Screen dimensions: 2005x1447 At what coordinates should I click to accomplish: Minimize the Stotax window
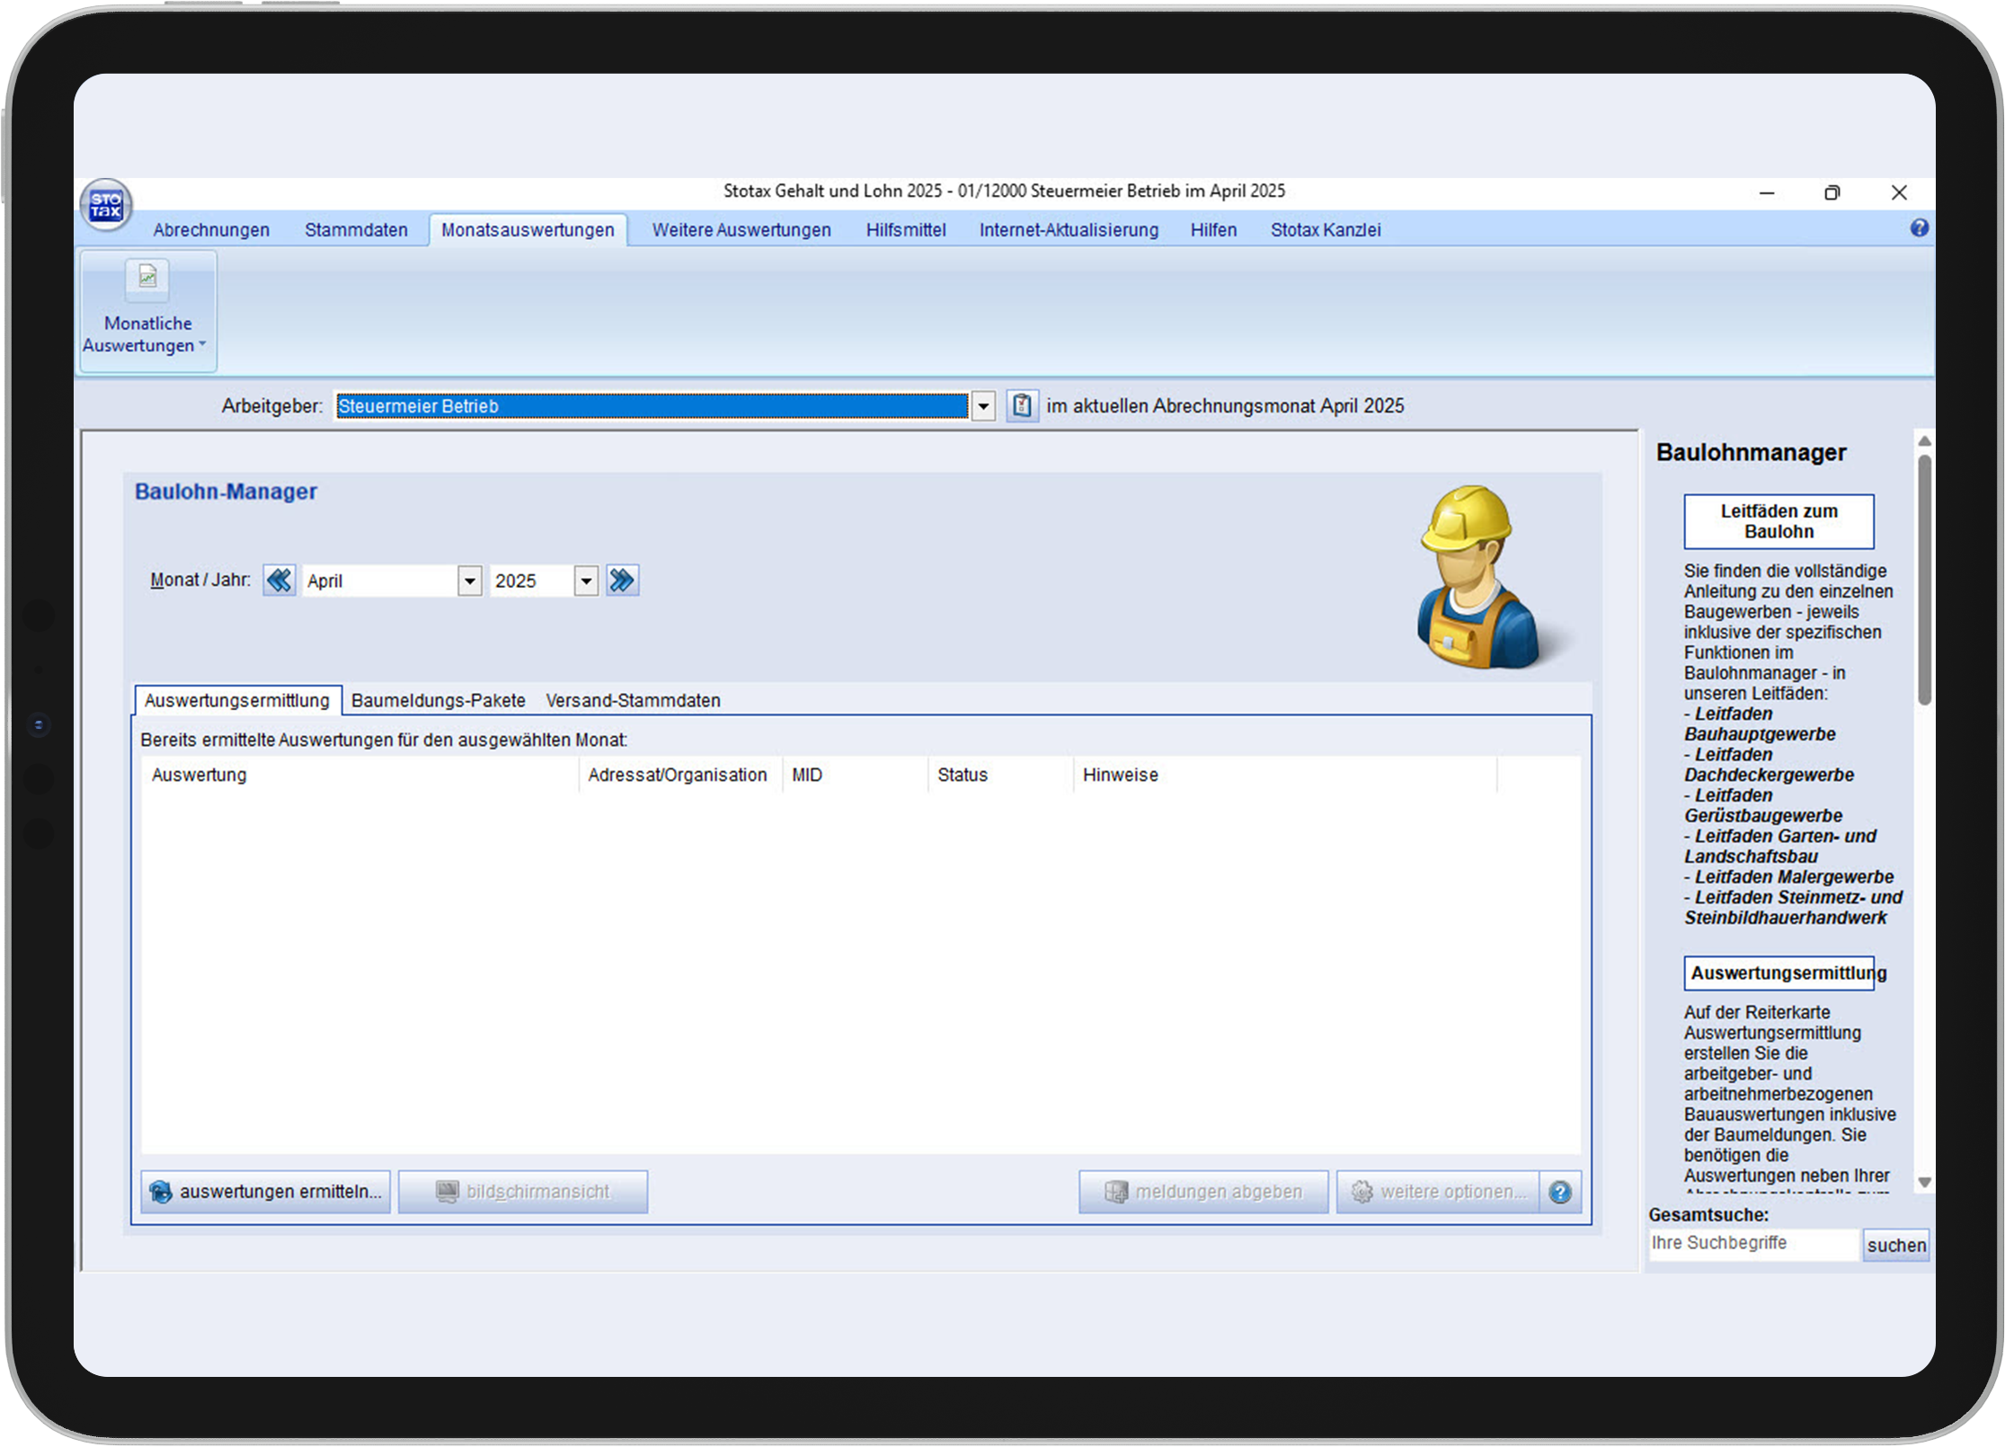click(x=1766, y=192)
